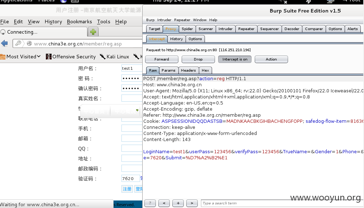
Task: Click the URL address bar
Action: click(78, 44)
